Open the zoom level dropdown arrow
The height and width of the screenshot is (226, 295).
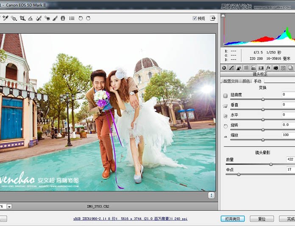coord(9,207)
